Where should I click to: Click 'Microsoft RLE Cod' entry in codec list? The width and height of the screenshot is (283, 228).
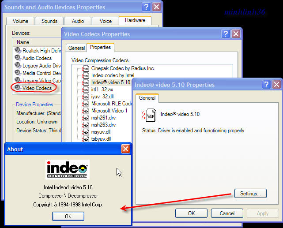(112, 104)
